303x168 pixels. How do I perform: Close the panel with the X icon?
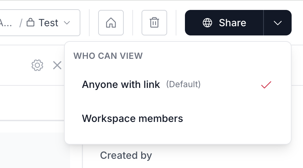[x=57, y=65]
